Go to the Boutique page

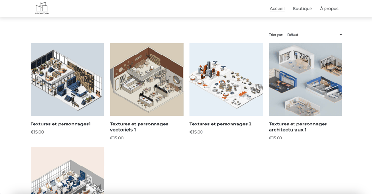302,9
